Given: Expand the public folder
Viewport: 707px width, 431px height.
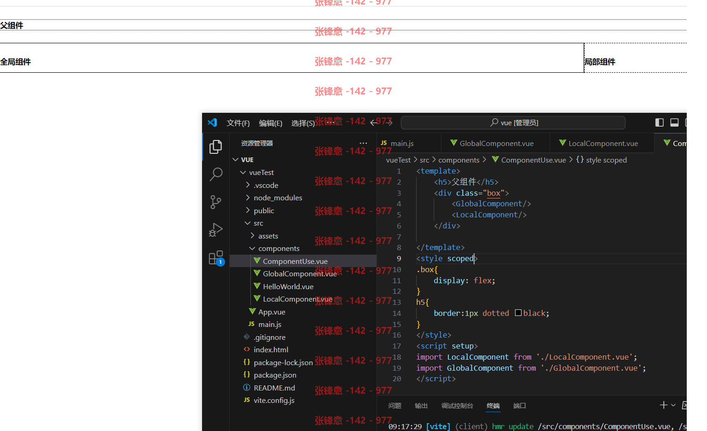Looking at the screenshot, I should tap(264, 210).
